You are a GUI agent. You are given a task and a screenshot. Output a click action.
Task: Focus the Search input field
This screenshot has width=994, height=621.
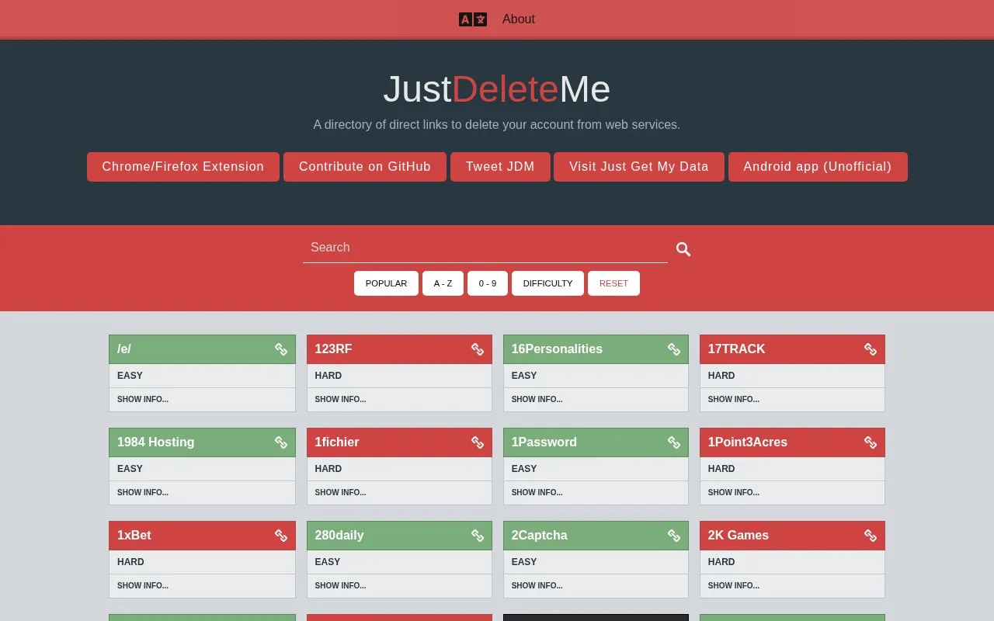coord(485,248)
